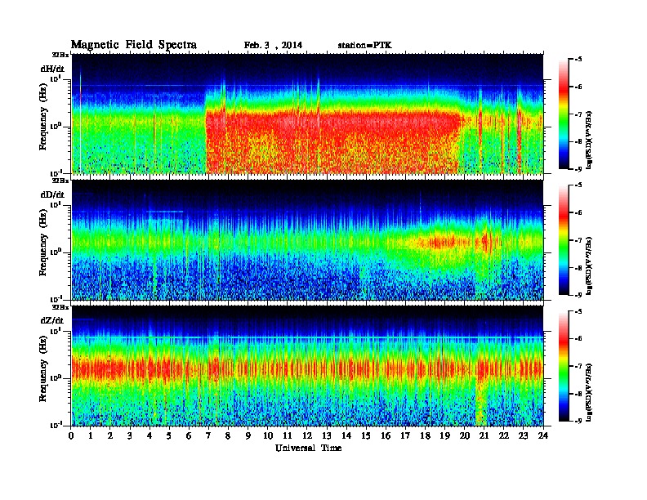Click hour '13' on the time axis
This screenshot has height=500, width=647.
(x=327, y=435)
